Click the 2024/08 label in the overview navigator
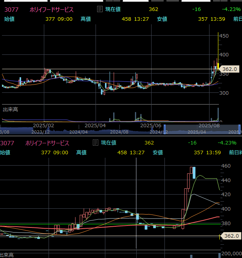 click(119, 132)
